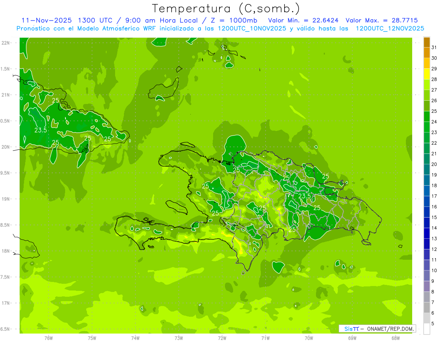Click the light gray 5–6 legend band
This screenshot has width=444, height=343.
tap(427, 318)
